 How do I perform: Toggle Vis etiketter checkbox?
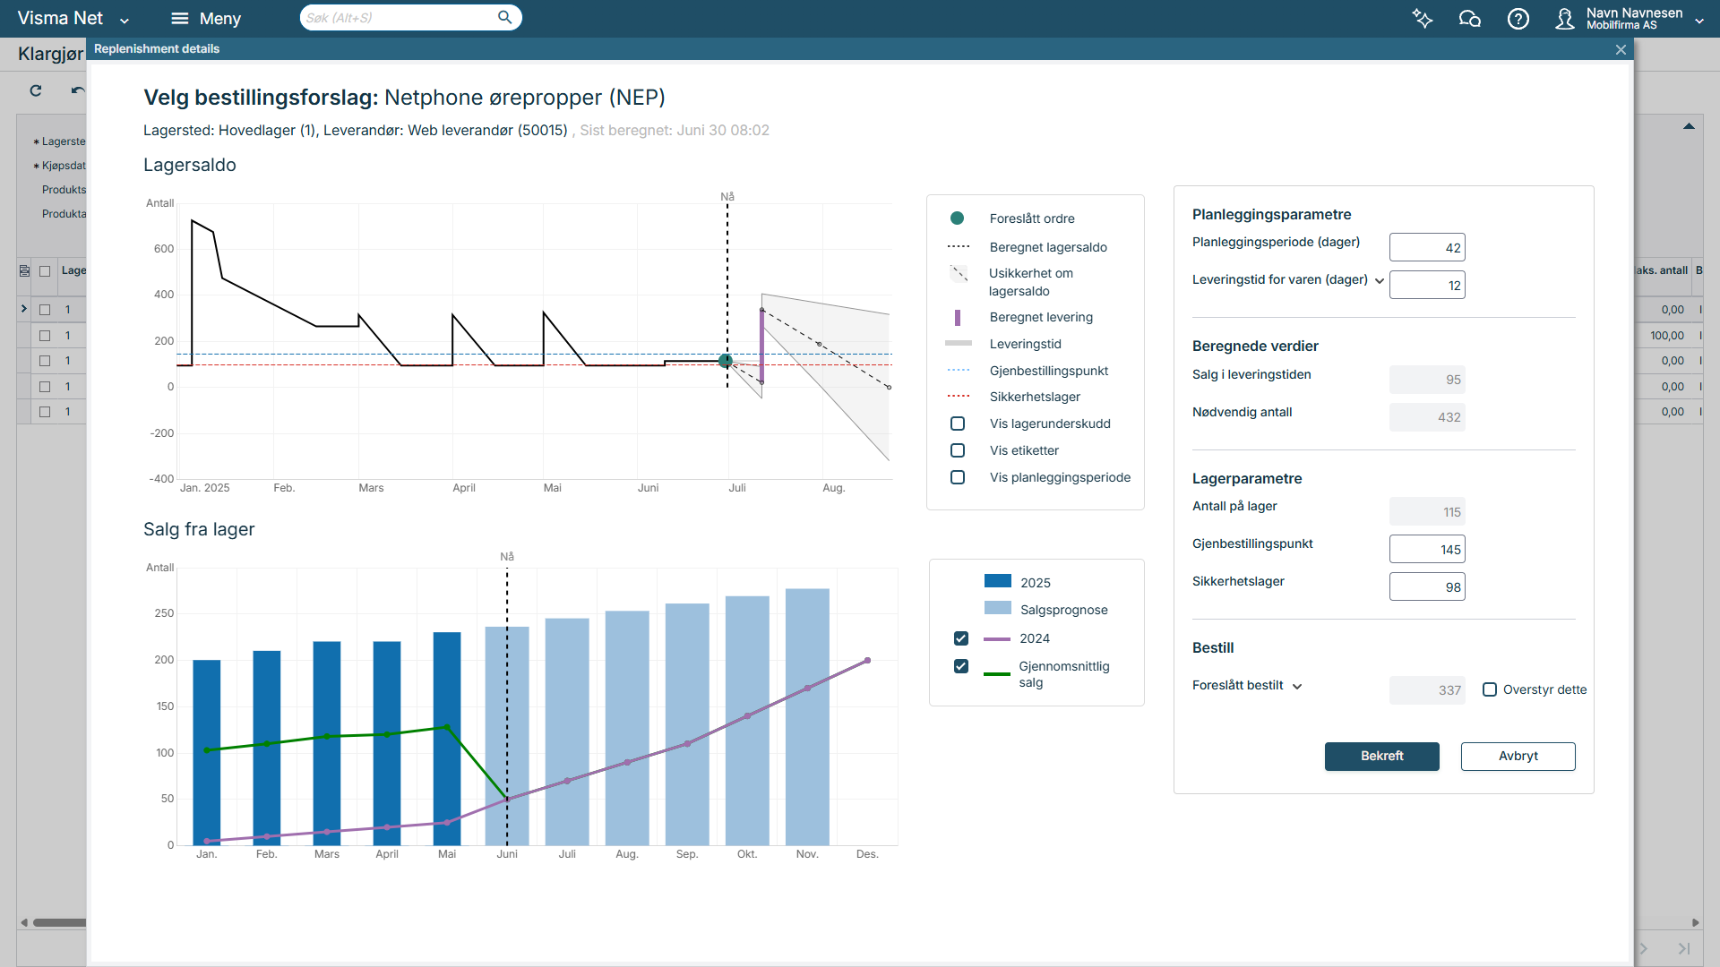[x=958, y=450]
